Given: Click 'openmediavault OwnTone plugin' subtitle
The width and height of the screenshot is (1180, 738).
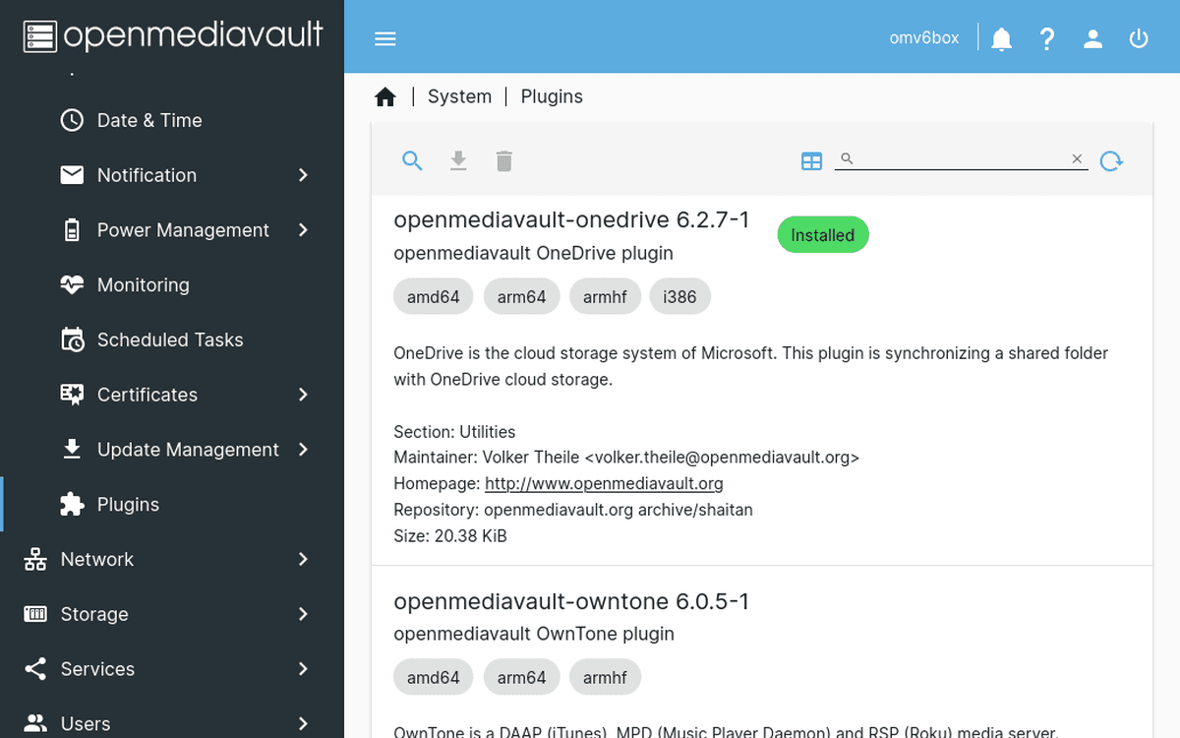Looking at the screenshot, I should coord(534,634).
